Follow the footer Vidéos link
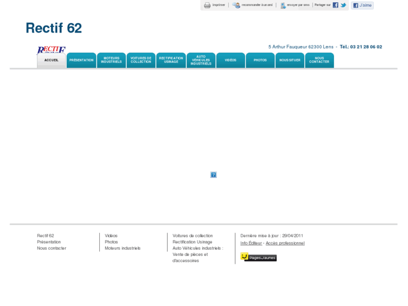 pyautogui.click(x=111, y=236)
